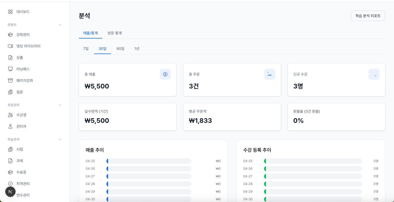This screenshot has width=394, height=202.
Task: Click the 실수령액 (기간) card
Action: click(x=128, y=117)
